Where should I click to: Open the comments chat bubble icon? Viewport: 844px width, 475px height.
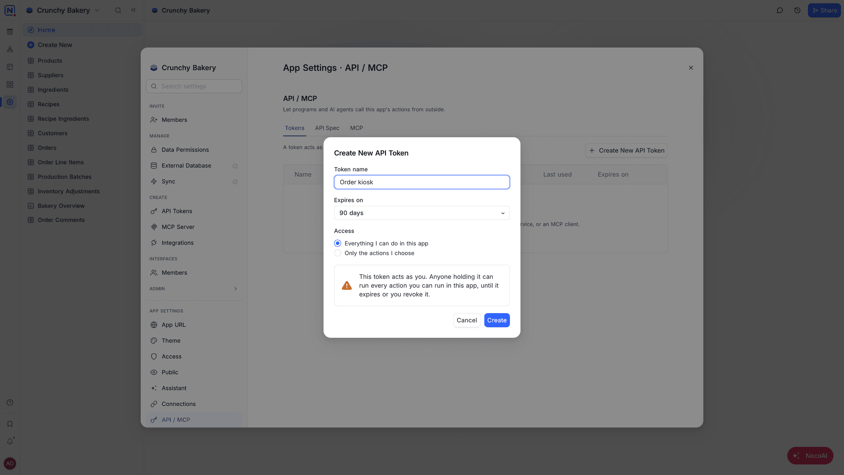780,10
